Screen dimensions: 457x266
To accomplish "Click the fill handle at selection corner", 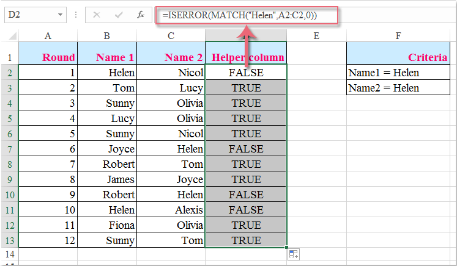I will coord(286,248).
